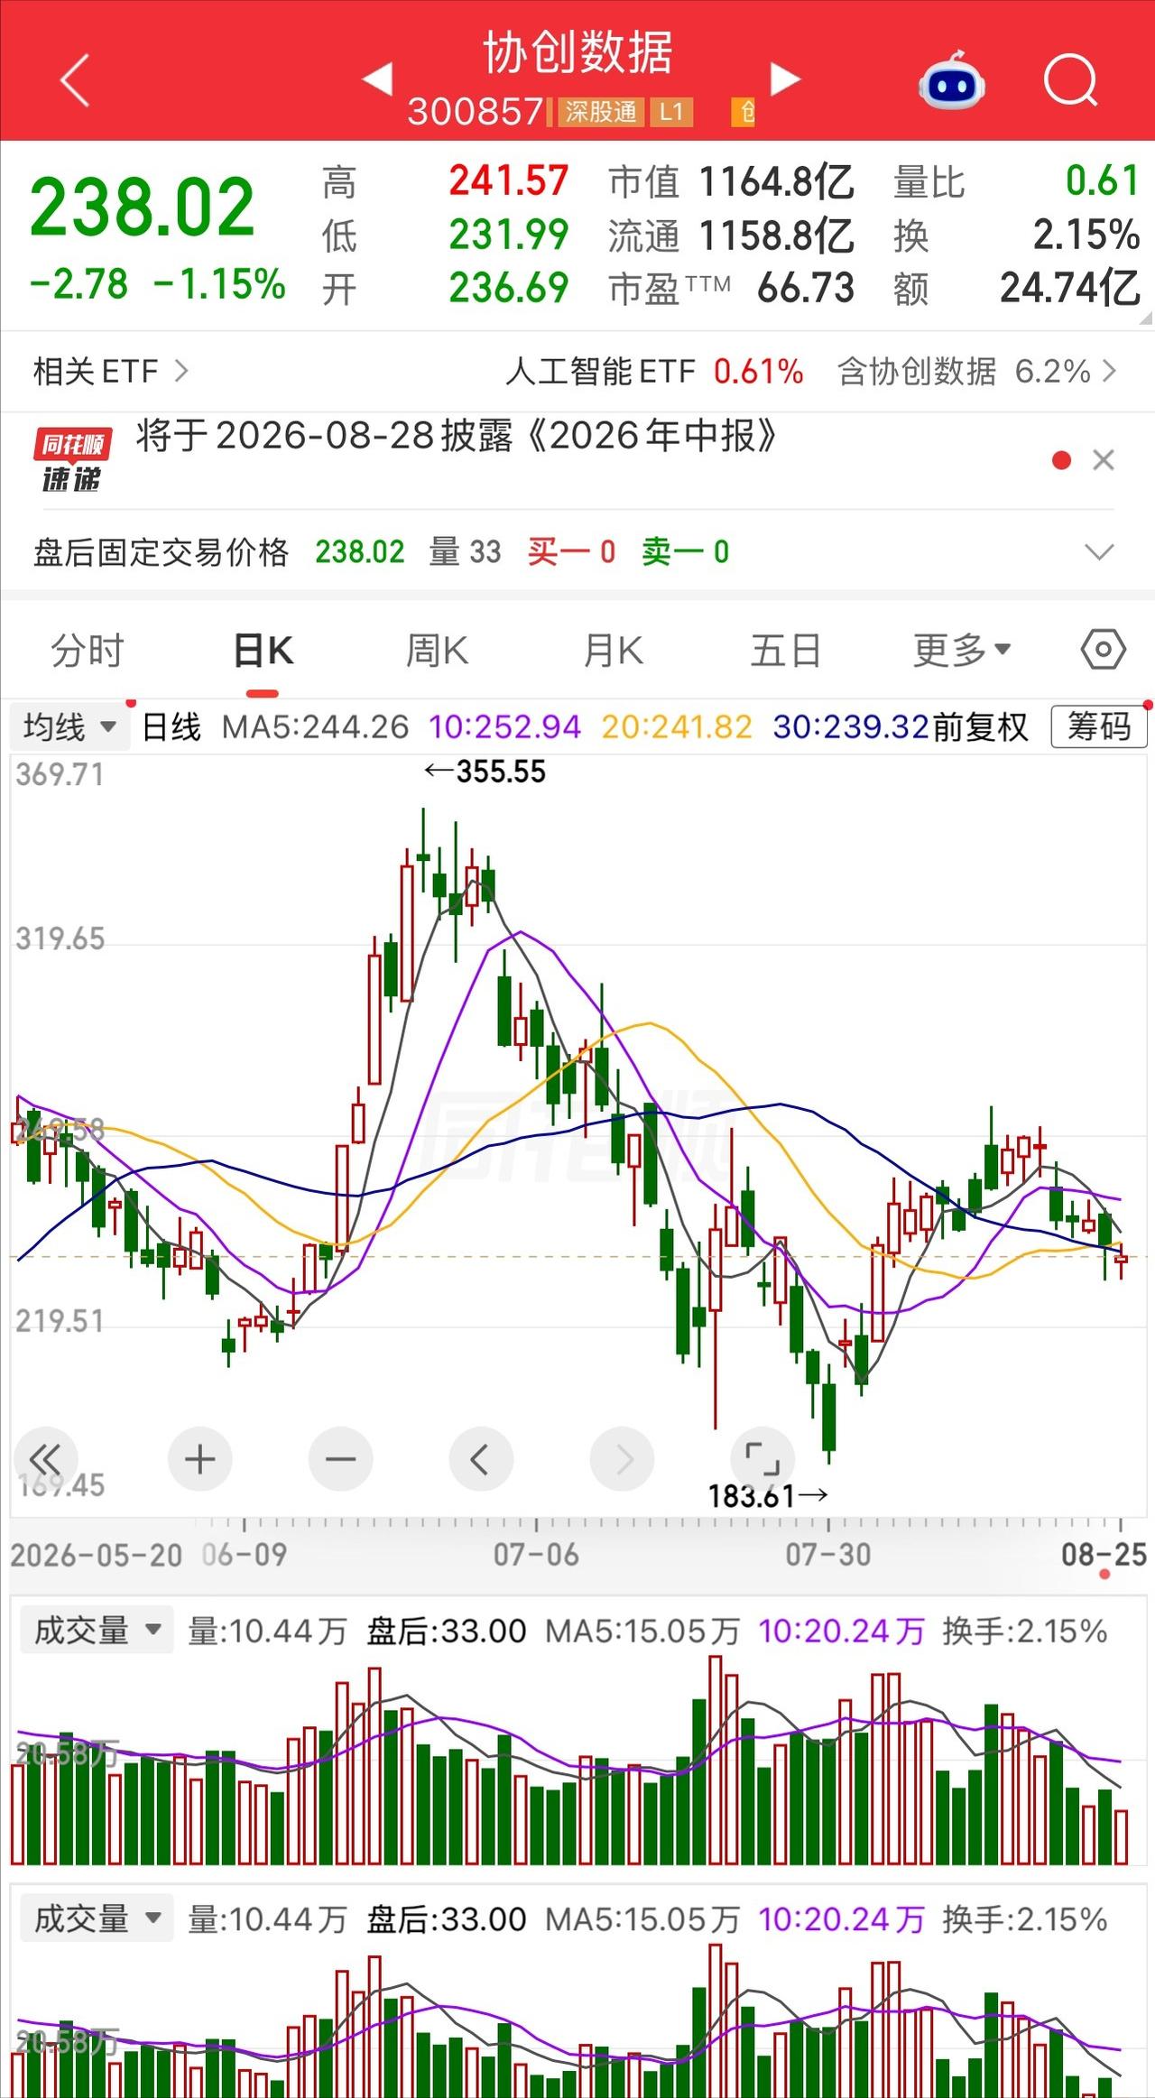The image size is (1155, 2098).
Task: Tap the 协创数据 stock title
Action: 577,52
